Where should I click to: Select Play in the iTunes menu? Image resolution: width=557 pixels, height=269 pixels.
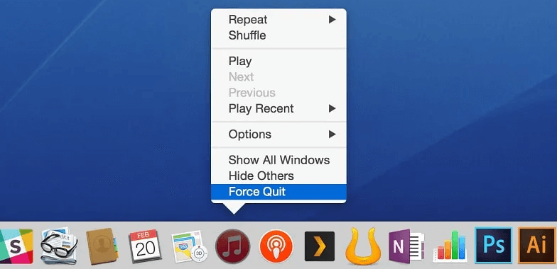click(x=278, y=61)
